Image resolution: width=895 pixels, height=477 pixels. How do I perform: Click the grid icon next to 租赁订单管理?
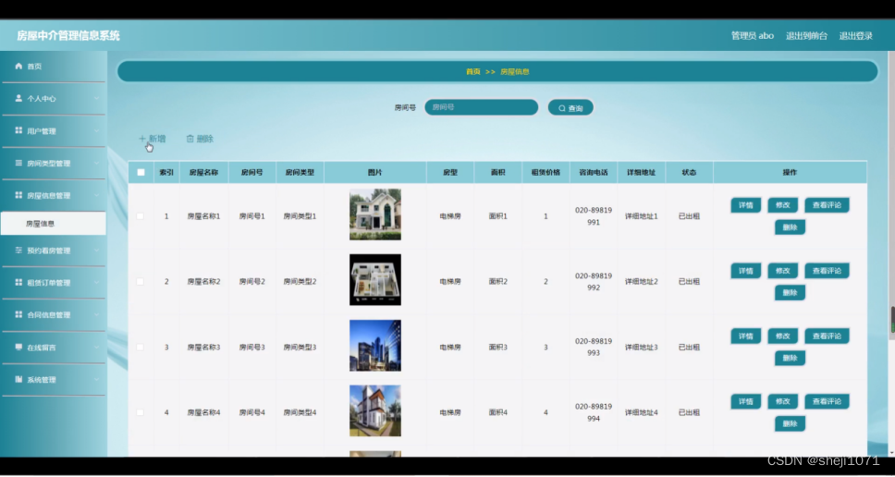(18, 283)
